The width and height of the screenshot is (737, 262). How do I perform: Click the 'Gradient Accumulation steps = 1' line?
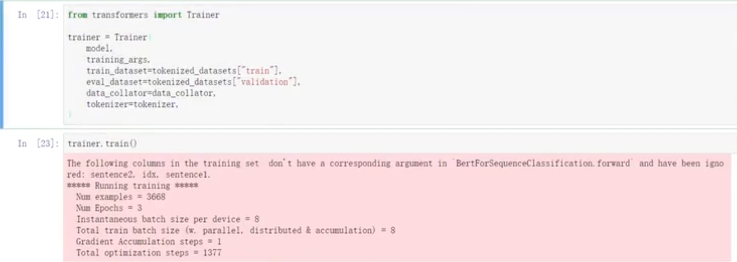(x=148, y=242)
